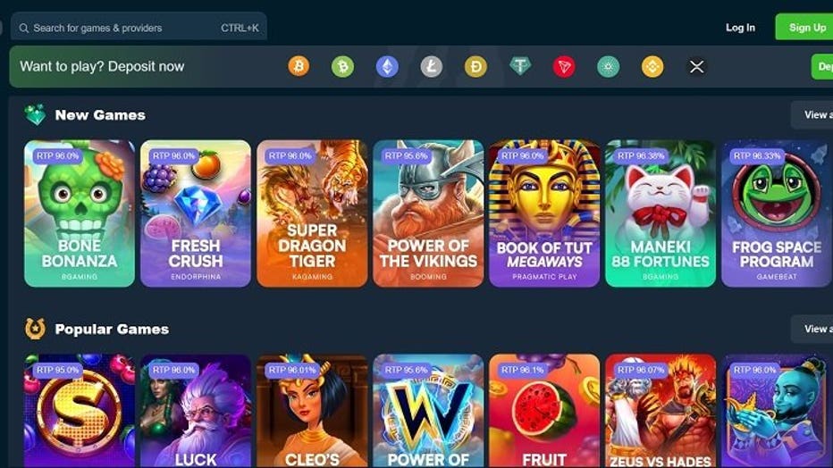Focus the games and providers search field
Screen dimensions: 833x468
pyautogui.click(x=139, y=28)
